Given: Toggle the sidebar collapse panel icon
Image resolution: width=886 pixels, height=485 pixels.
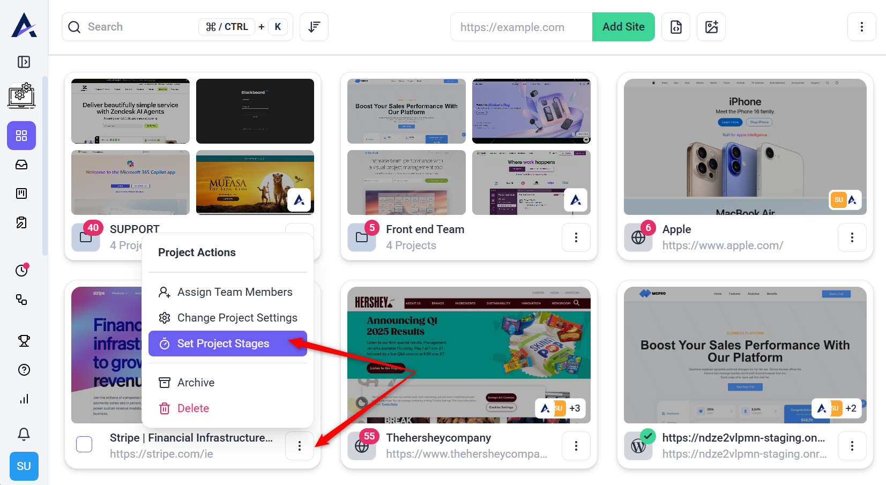Looking at the screenshot, I should pyautogui.click(x=24, y=62).
